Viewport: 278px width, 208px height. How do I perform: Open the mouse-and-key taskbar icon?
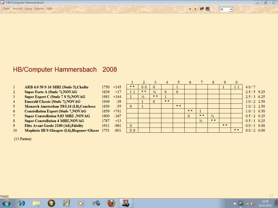click(96, 203)
